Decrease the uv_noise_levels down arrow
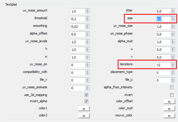This screenshot has height=122, width=178. tap(87, 43)
